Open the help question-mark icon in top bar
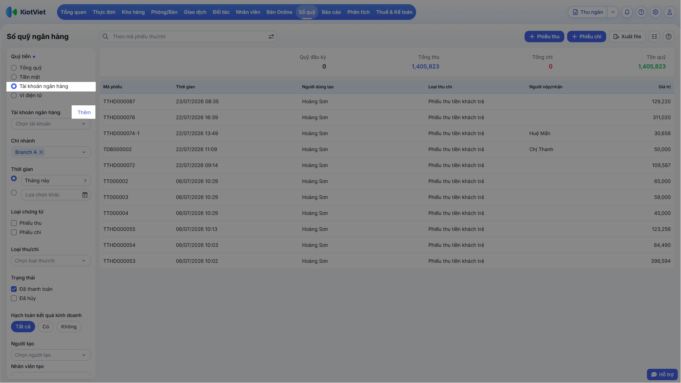The height and width of the screenshot is (383, 681). [641, 12]
